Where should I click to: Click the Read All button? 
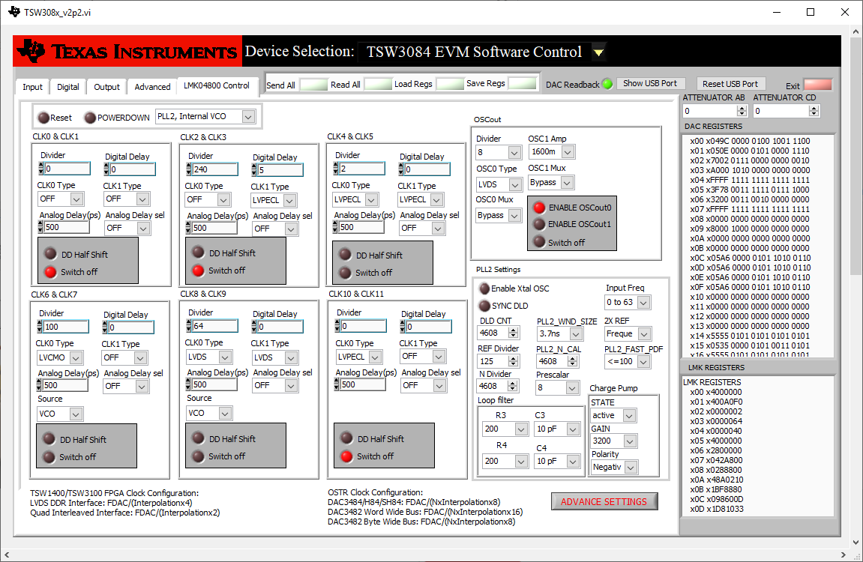(379, 84)
